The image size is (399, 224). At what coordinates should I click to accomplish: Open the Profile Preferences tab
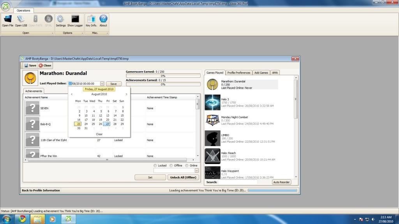coord(239,73)
